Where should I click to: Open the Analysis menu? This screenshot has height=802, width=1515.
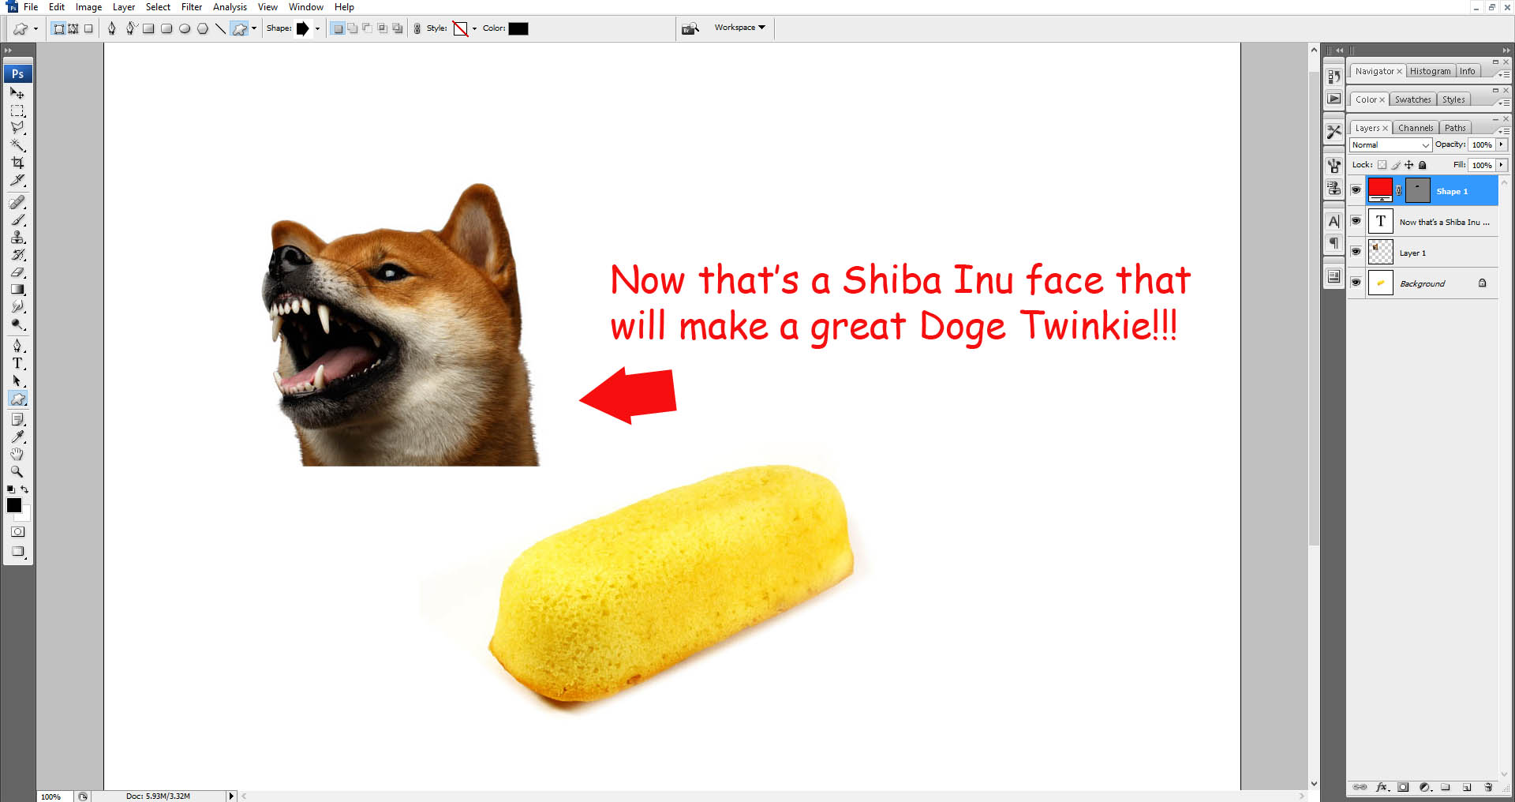pyautogui.click(x=230, y=7)
